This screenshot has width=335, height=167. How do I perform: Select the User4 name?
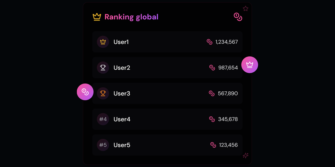122,119
